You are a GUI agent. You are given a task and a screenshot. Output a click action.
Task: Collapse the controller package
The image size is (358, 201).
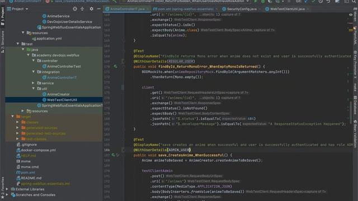click(34, 61)
